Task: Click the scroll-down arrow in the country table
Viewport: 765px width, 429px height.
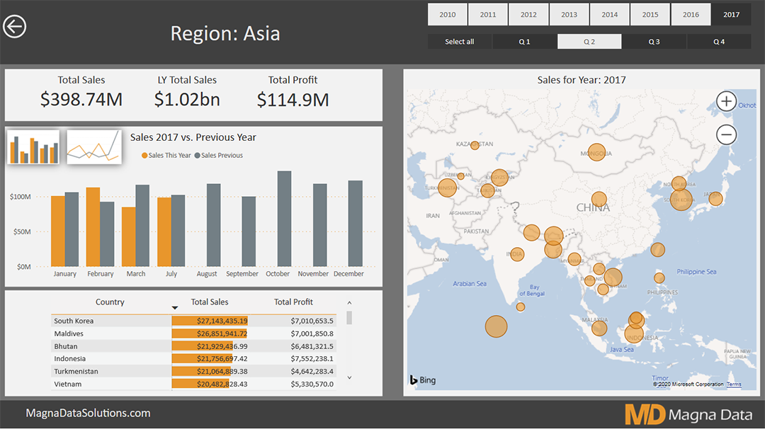Action: (348, 378)
